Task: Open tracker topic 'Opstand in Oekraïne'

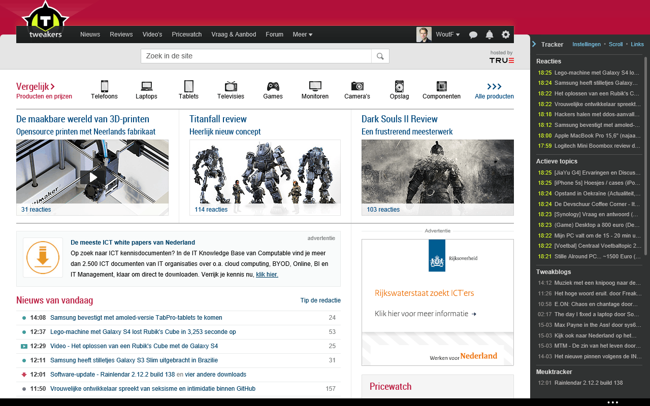Action: pyautogui.click(x=597, y=193)
